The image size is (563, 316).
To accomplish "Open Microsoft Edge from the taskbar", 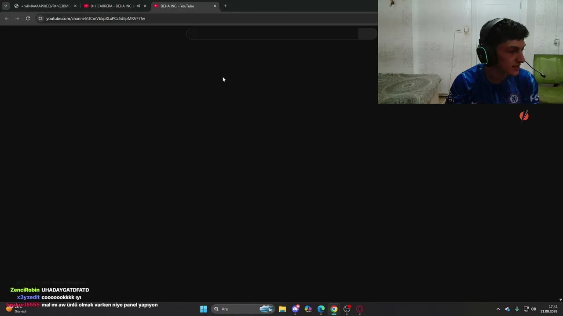I will click(321, 309).
